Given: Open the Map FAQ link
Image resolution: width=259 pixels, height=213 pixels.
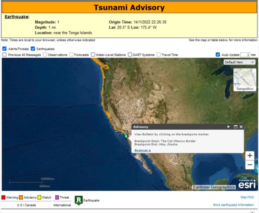Looking at the screenshot, I should pyautogui.click(x=247, y=197).
